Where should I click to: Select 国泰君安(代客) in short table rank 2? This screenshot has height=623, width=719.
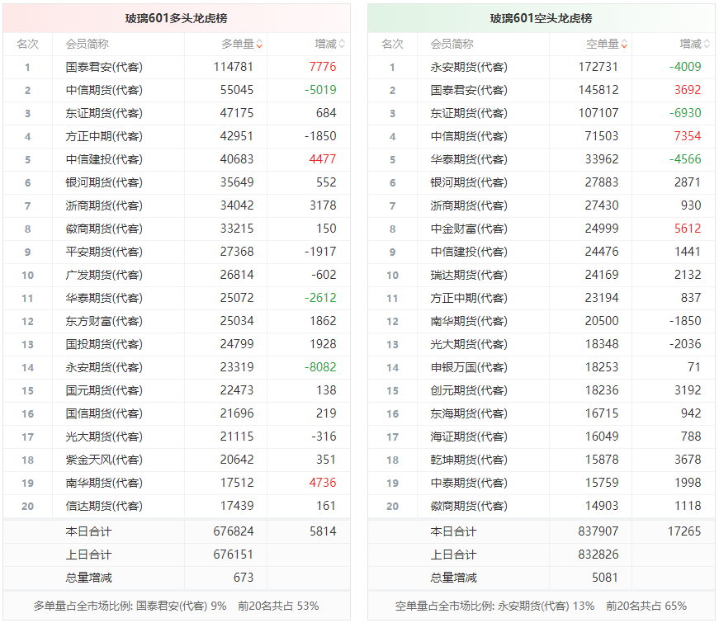[x=469, y=90]
